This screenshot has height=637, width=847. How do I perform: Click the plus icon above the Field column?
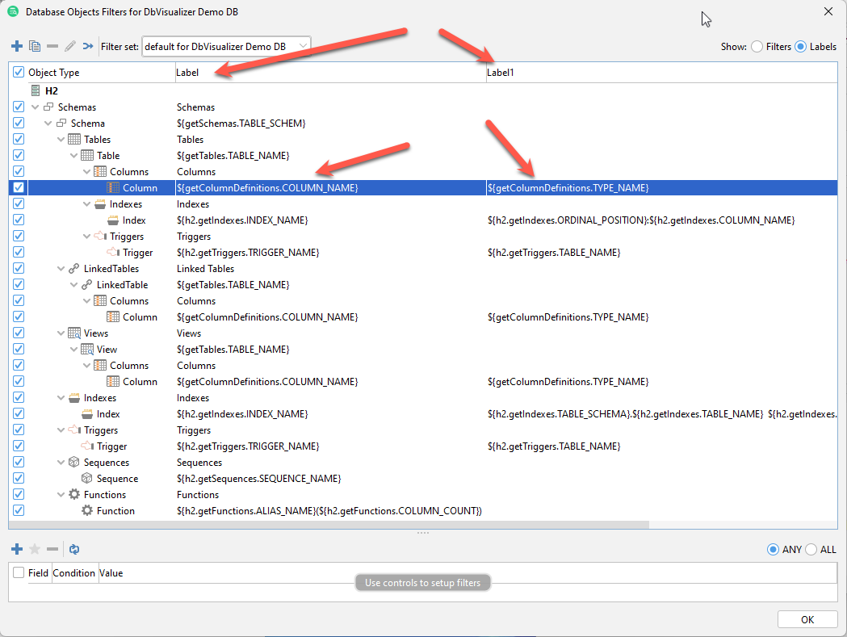(17, 549)
